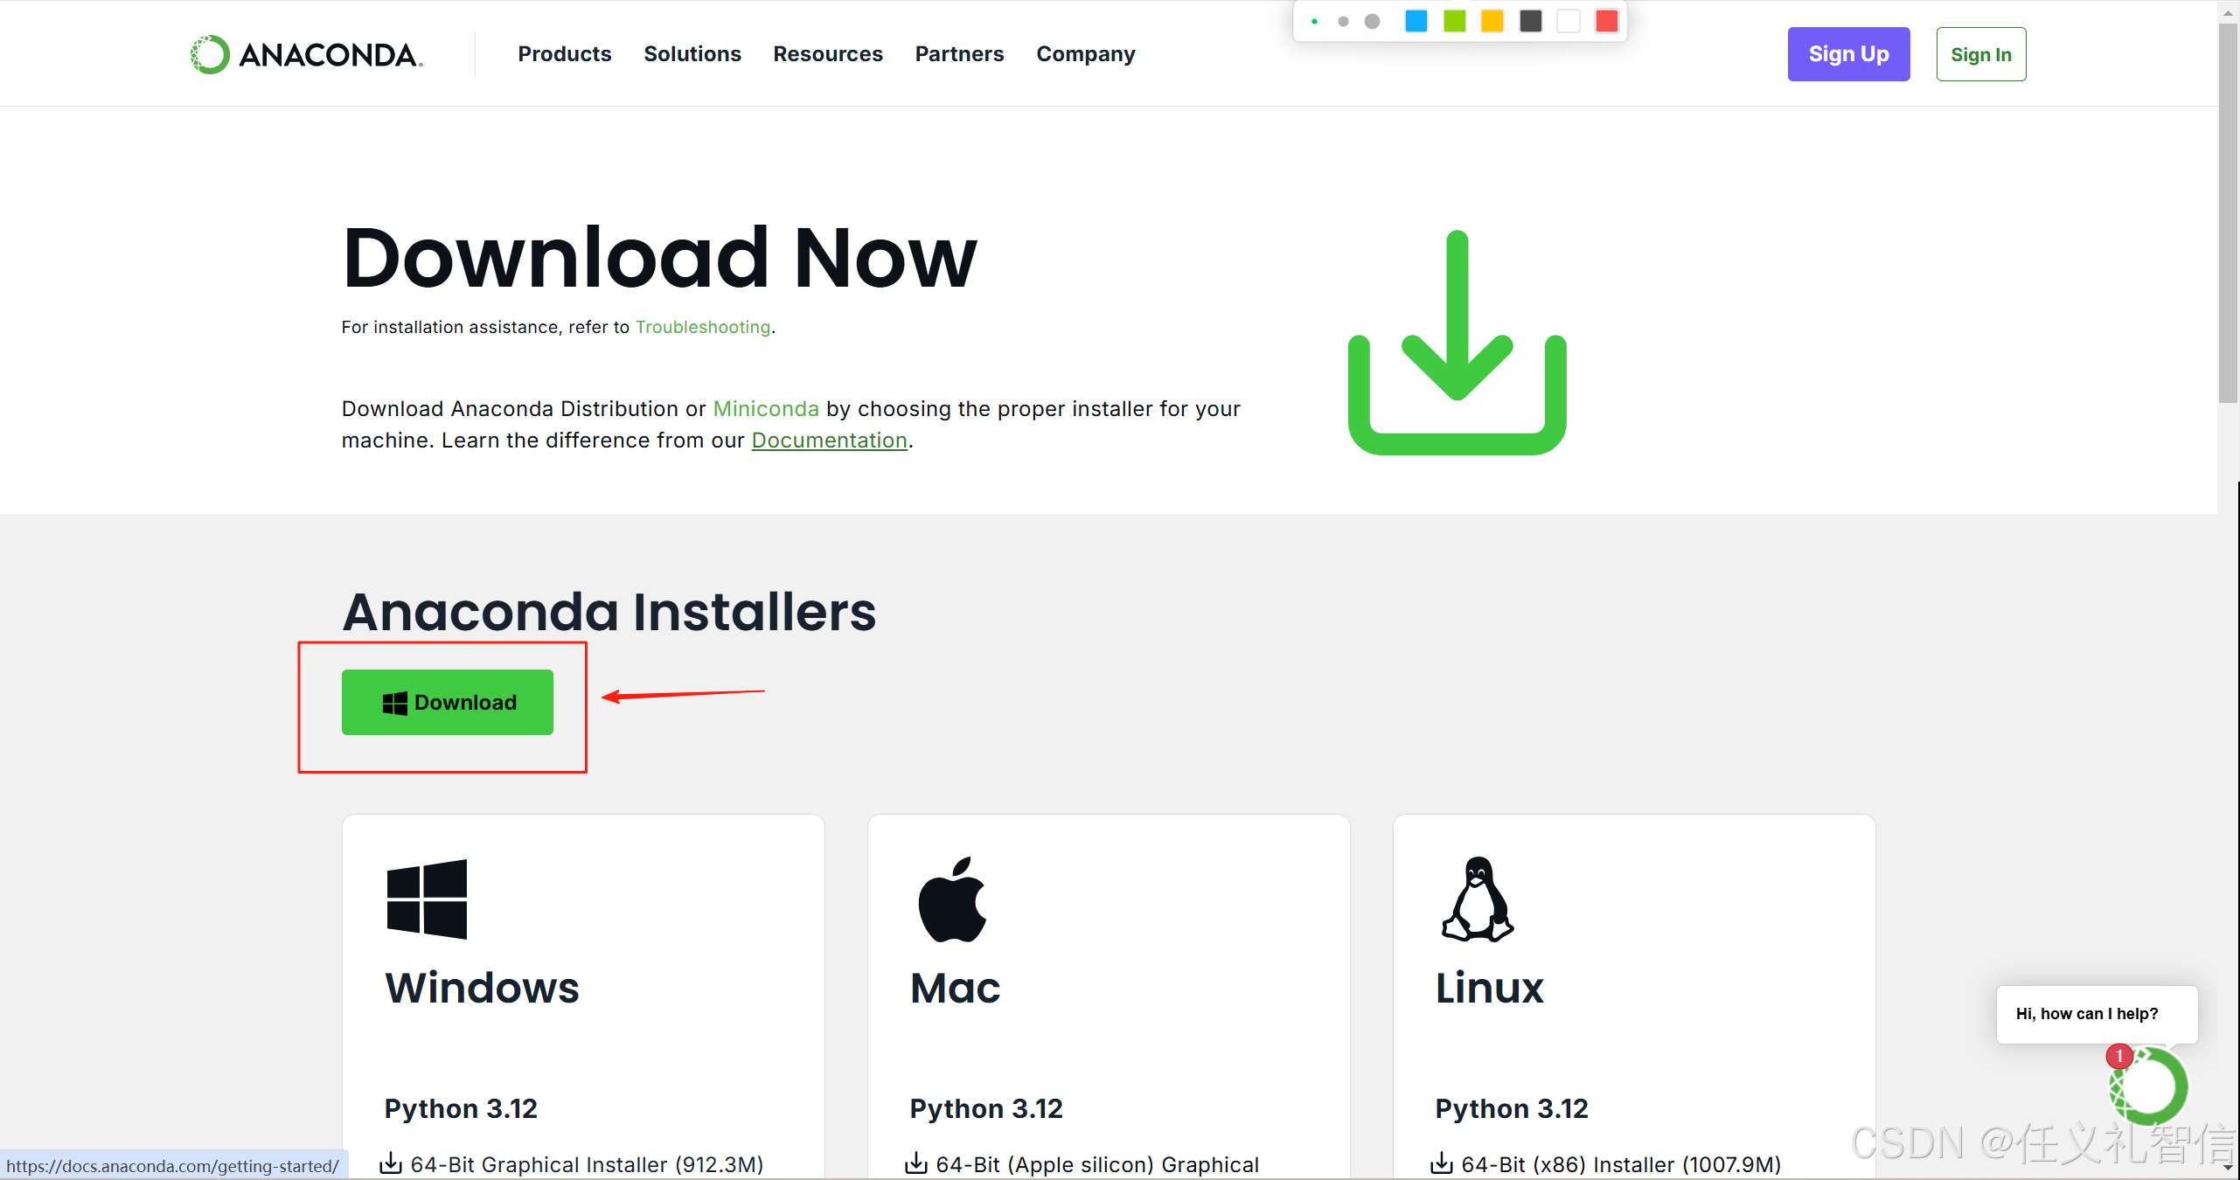Select the smallest brush size dot

(1314, 21)
